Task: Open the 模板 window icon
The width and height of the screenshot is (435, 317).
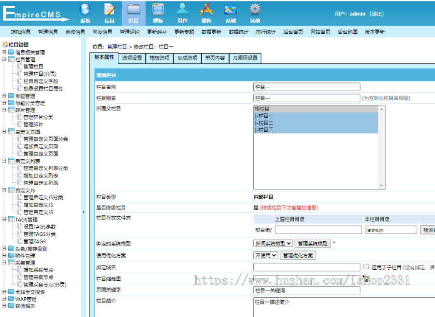Action: (x=158, y=10)
